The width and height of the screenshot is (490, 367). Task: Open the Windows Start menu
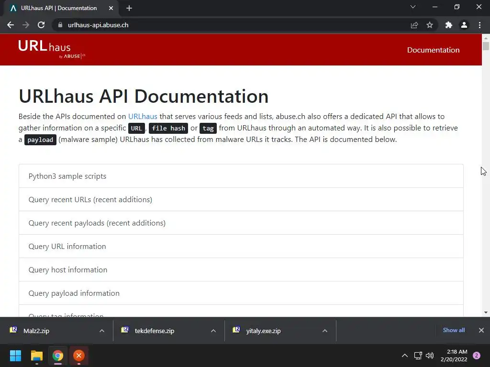(x=15, y=356)
